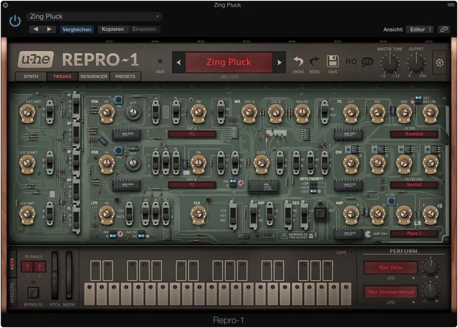Switch to the PRESETS tab

click(125, 77)
